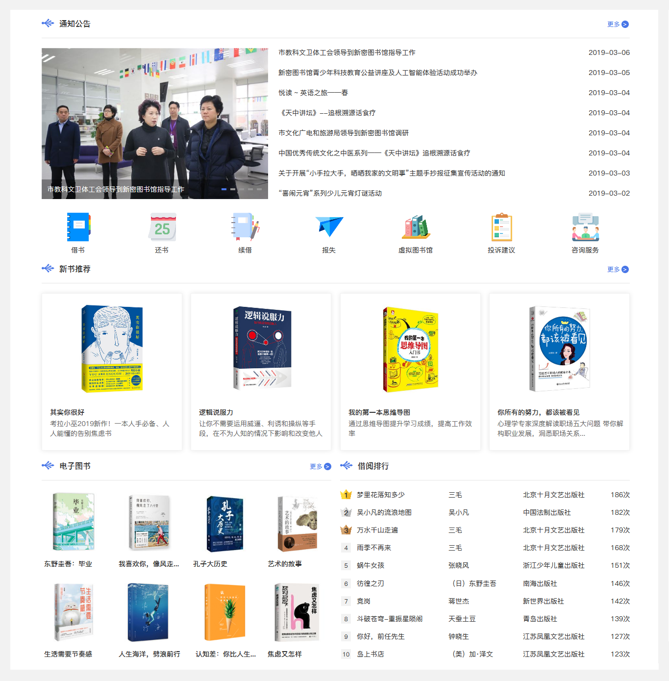
Task: Open the 投诉建议 (suggestions) clipboard icon
Action: [500, 226]
